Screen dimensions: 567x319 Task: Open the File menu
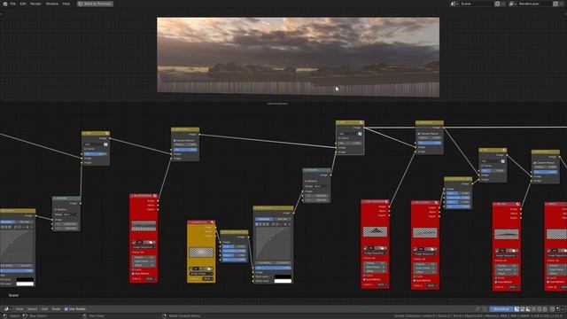[13, 4]
